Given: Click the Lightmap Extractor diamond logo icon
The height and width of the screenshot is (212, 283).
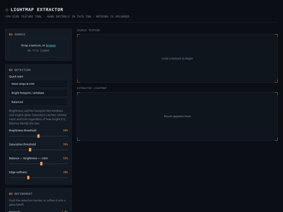Looking at the screenshot, I should [7, 10].
